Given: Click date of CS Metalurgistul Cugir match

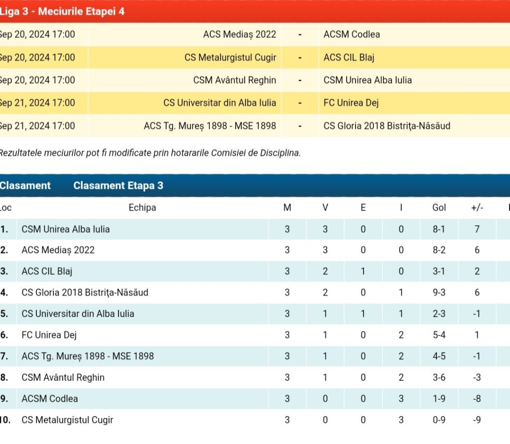Looking at the screenshot, I should 37,58.
